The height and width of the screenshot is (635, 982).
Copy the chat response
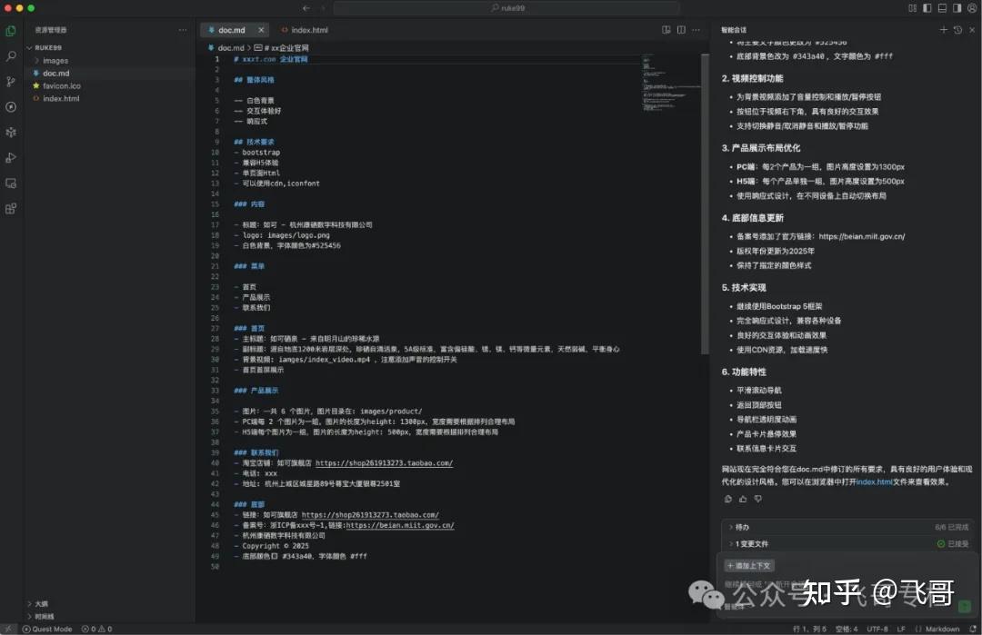point(727,500)
